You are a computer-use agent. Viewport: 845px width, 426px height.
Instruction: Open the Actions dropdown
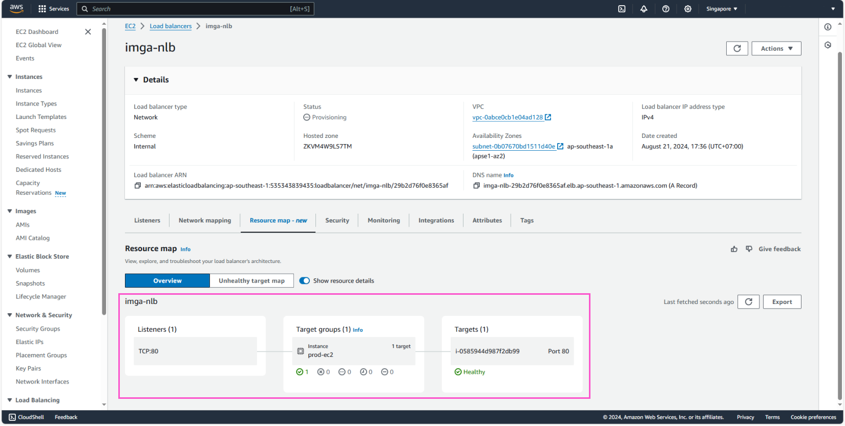[776, 48]
